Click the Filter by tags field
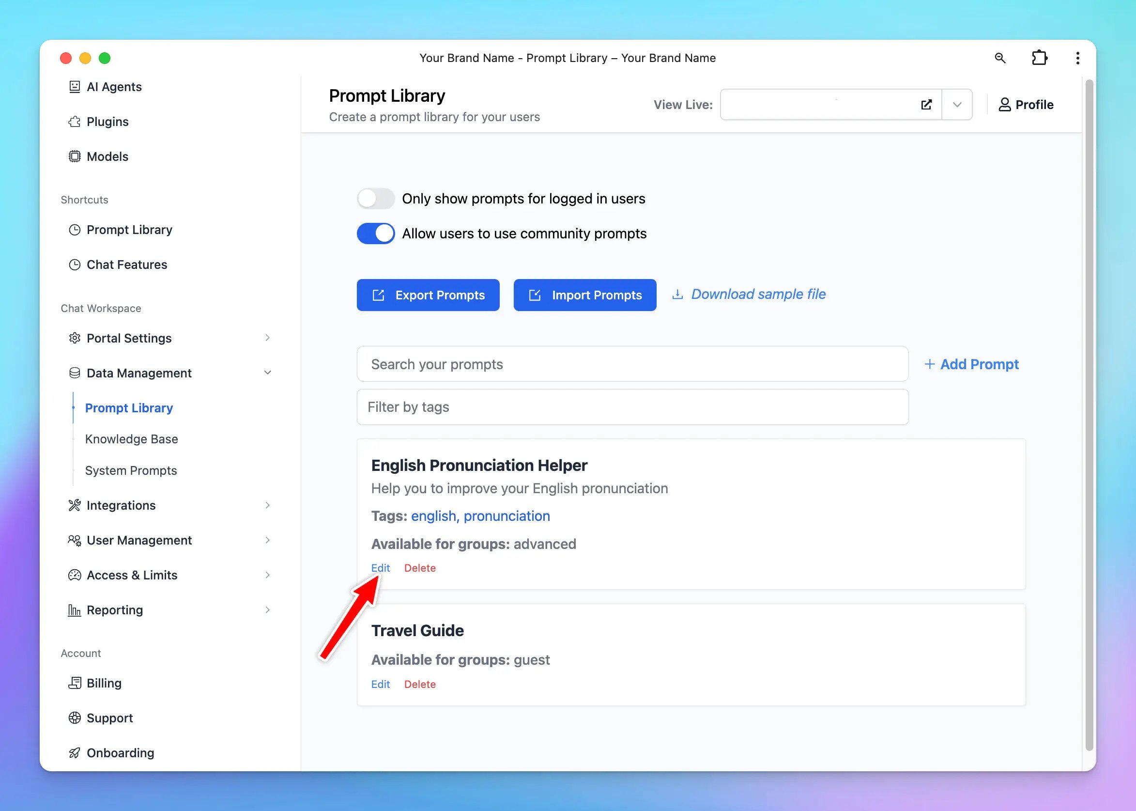This screenshot has width=1136, height=811. pos(632,407)
